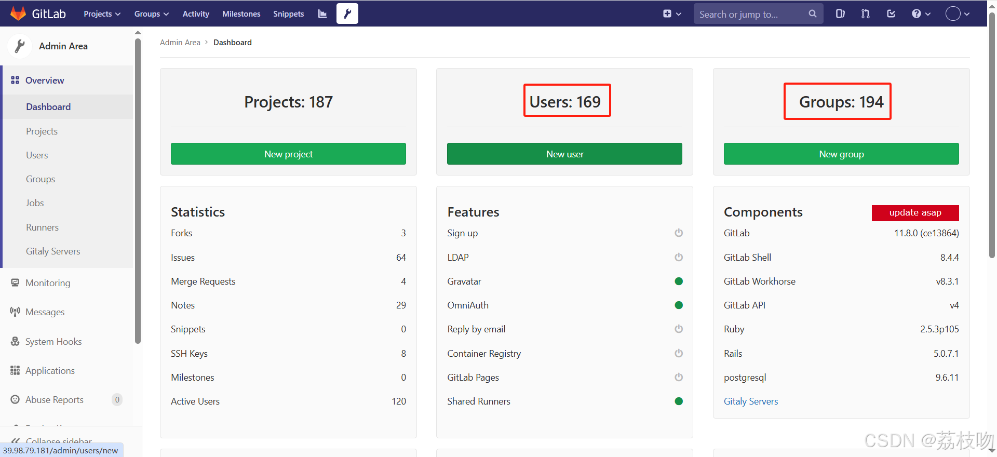Click the Ruby version 2.5.3p105
Viewport: 997px width, 457px height.
[x=939, y=329]
